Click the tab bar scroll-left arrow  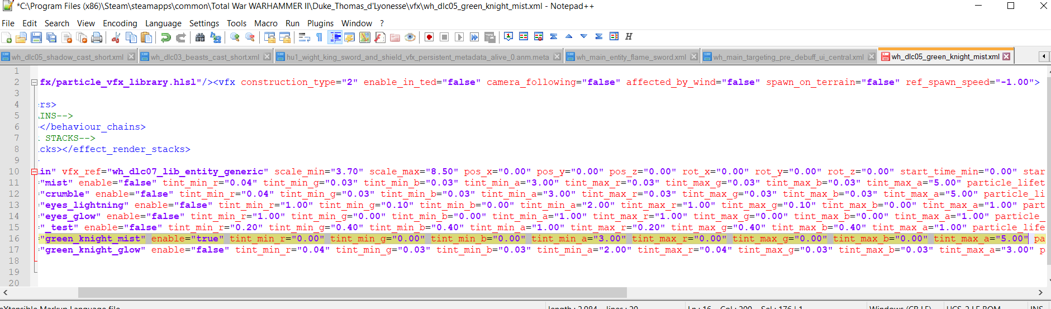tap(1043, 56)
